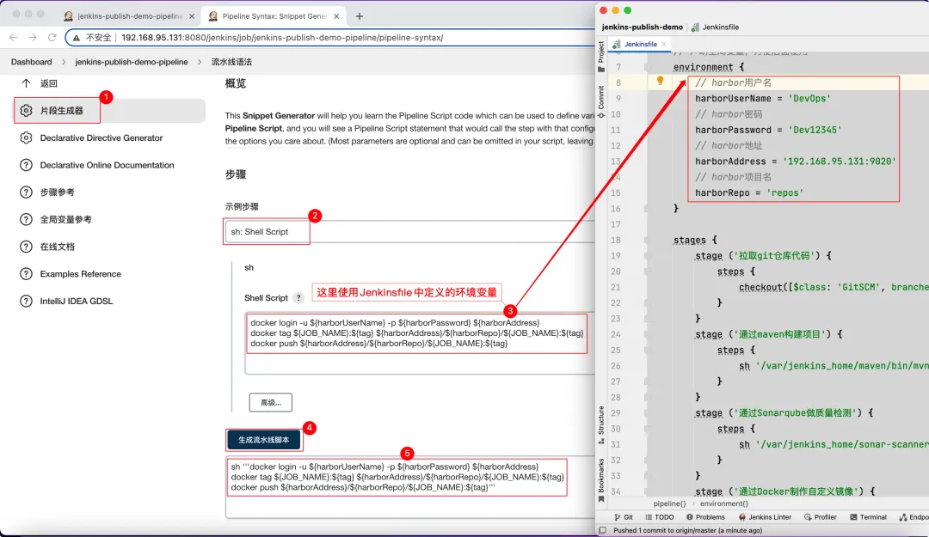Close the jenkins-publish-demo-pipeline tab
The width and height of the screenshot is (929, 537).
191,16
